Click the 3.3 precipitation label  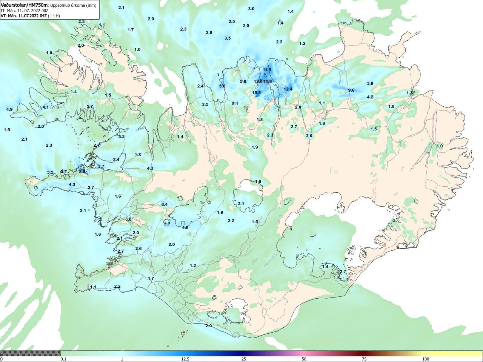click(x=122, y=137)
